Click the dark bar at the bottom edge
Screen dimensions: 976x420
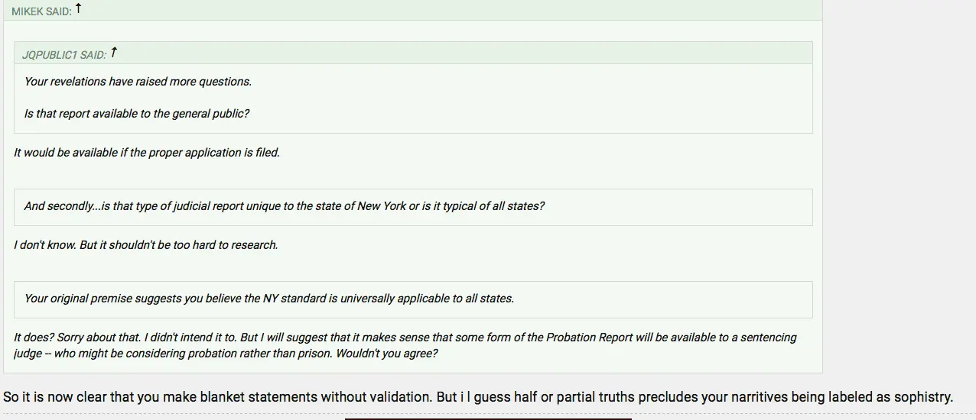coord(488,418)
